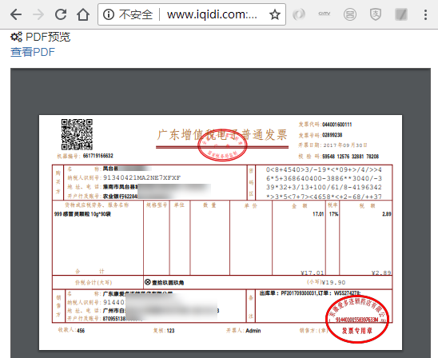Click the 17% tax rate value
This screenshot has width=438, height=358.
pos(333,214)
